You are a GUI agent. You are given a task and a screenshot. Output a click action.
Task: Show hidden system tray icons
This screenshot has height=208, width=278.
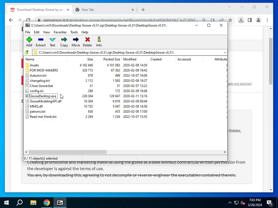coord(230,203)
